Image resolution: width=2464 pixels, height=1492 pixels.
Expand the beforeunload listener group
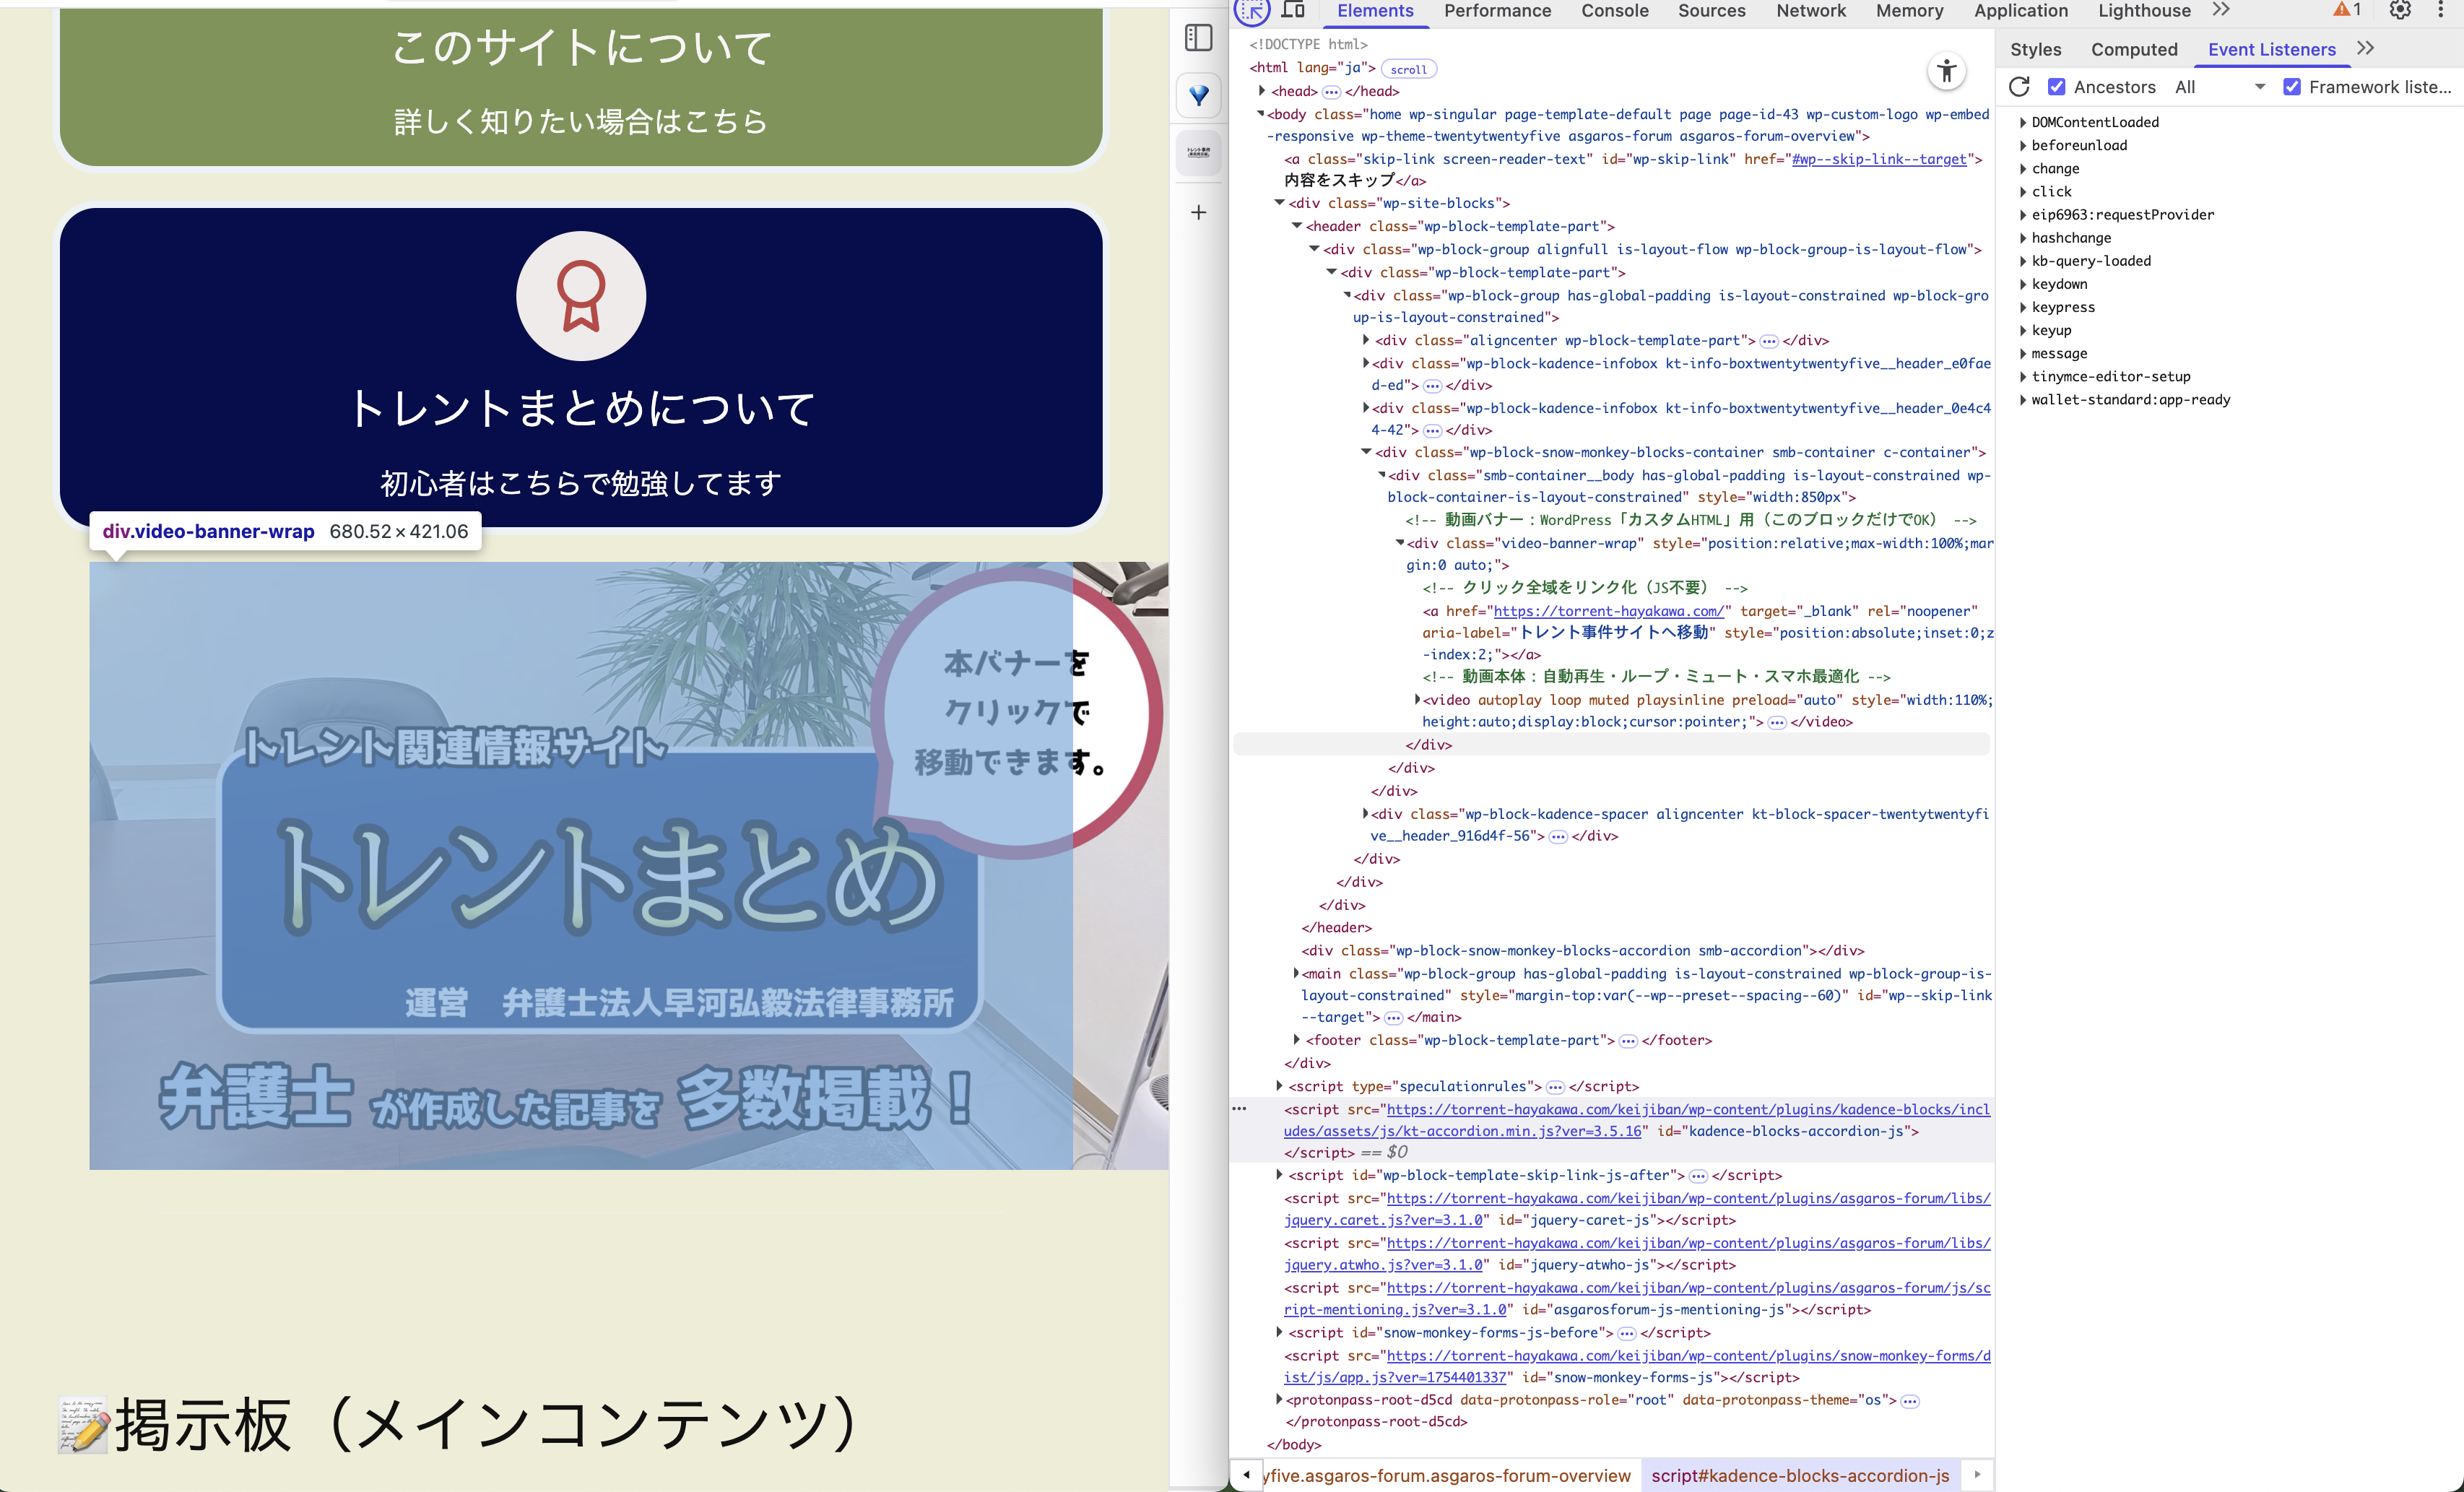point(2023,145)
